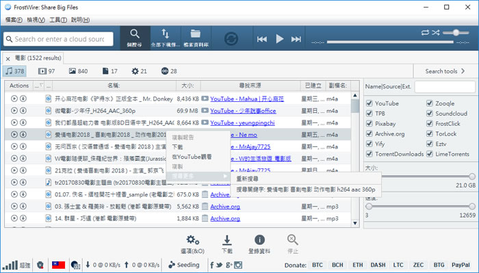Uncheck the Soundcloud search source
Screen dimensions: 479x273
point(430,114)
